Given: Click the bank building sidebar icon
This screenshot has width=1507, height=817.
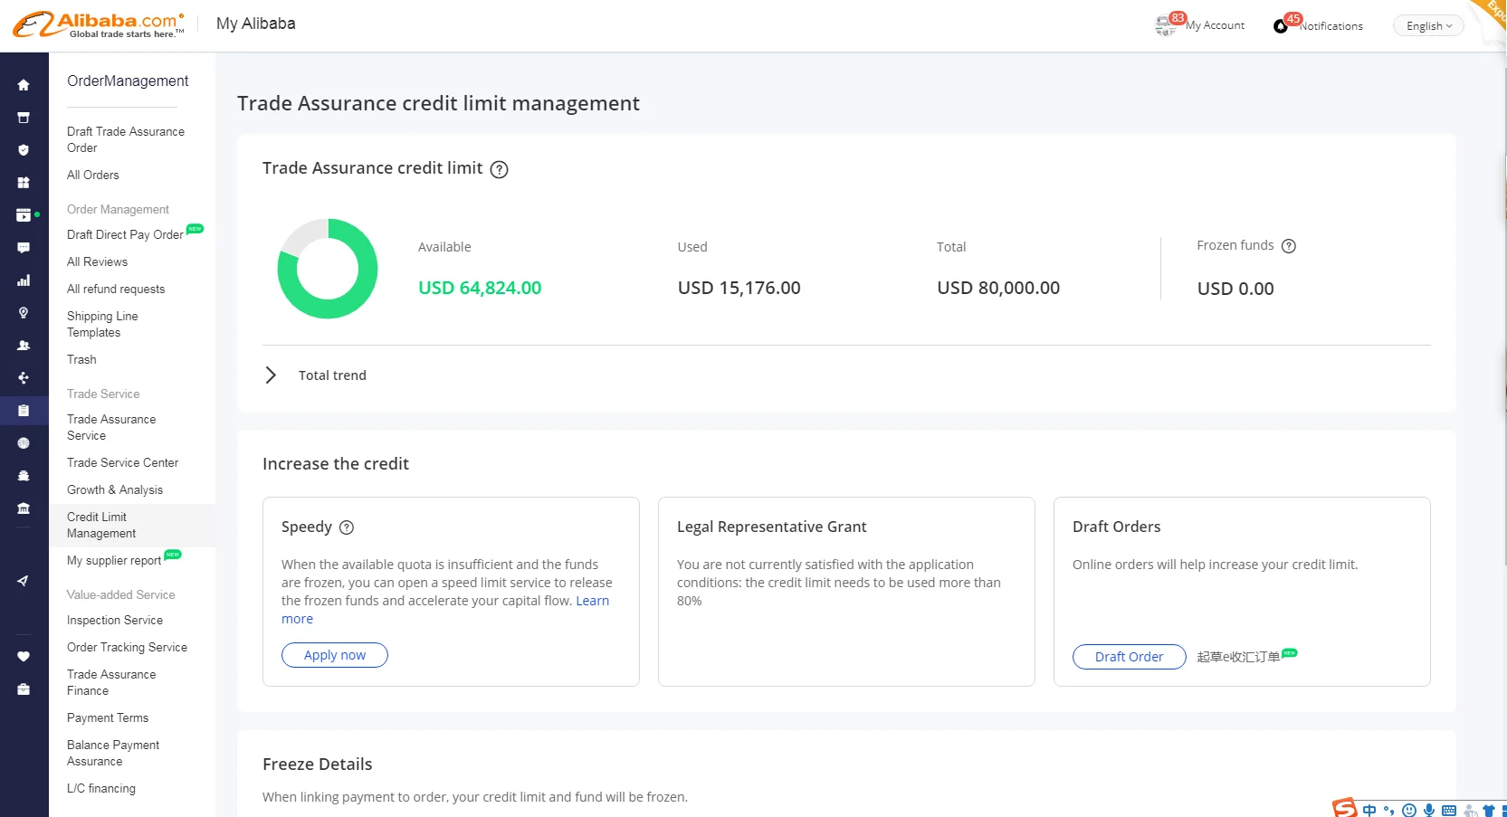Looking at the screenshot, I should [x=24, y=508].
